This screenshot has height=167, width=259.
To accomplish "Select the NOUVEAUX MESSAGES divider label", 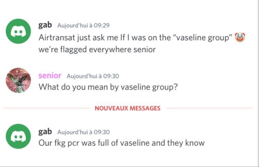I will [127, 108].
